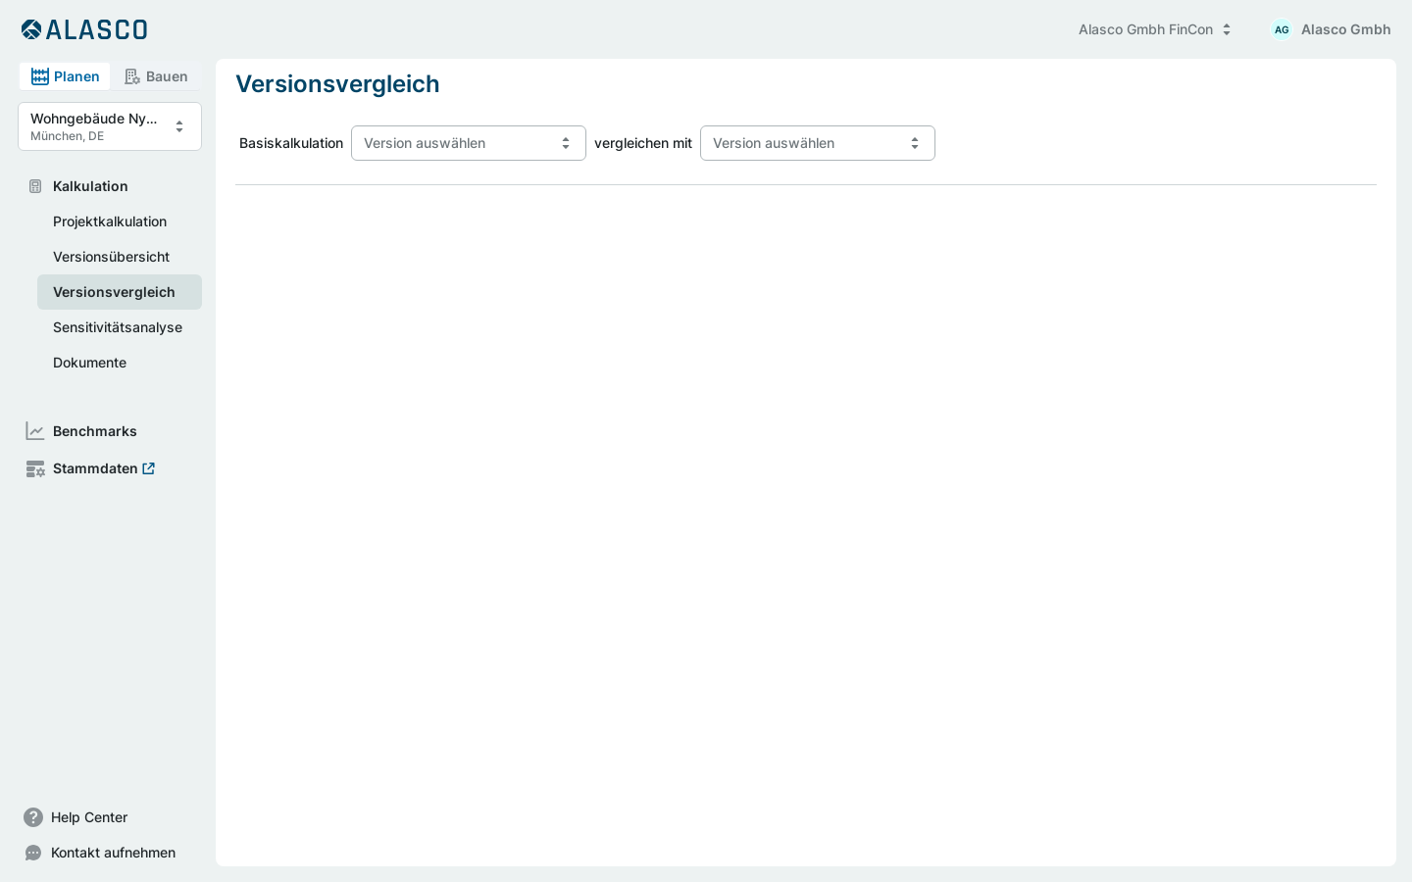
Task: Click the AG user avatar
Action: tap(1282, 29)
